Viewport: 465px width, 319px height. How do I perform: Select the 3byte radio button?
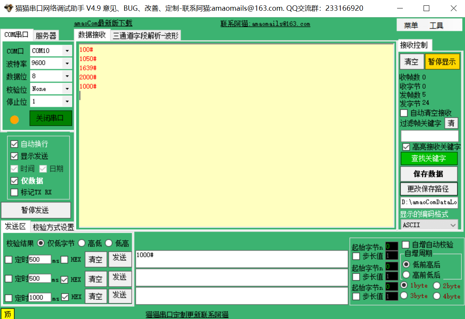(x=404, y=296)
